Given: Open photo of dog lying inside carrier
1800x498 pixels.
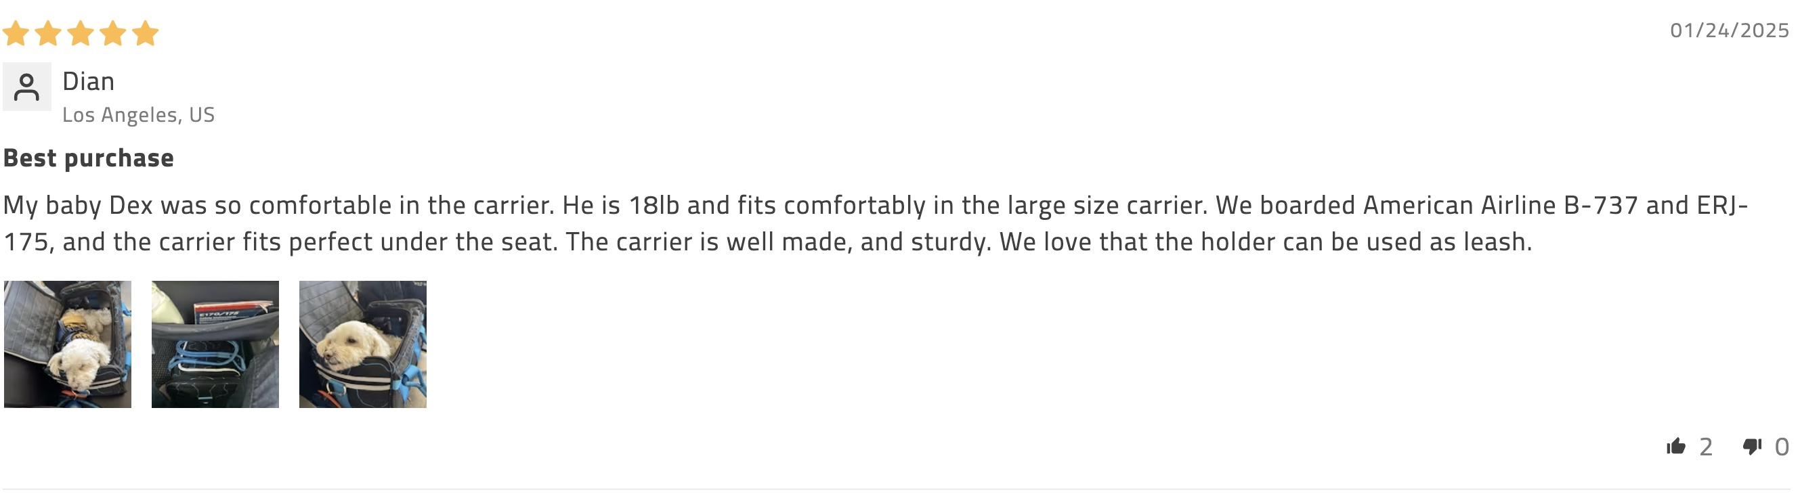Looking at the screenshot, I should point(68,344).
